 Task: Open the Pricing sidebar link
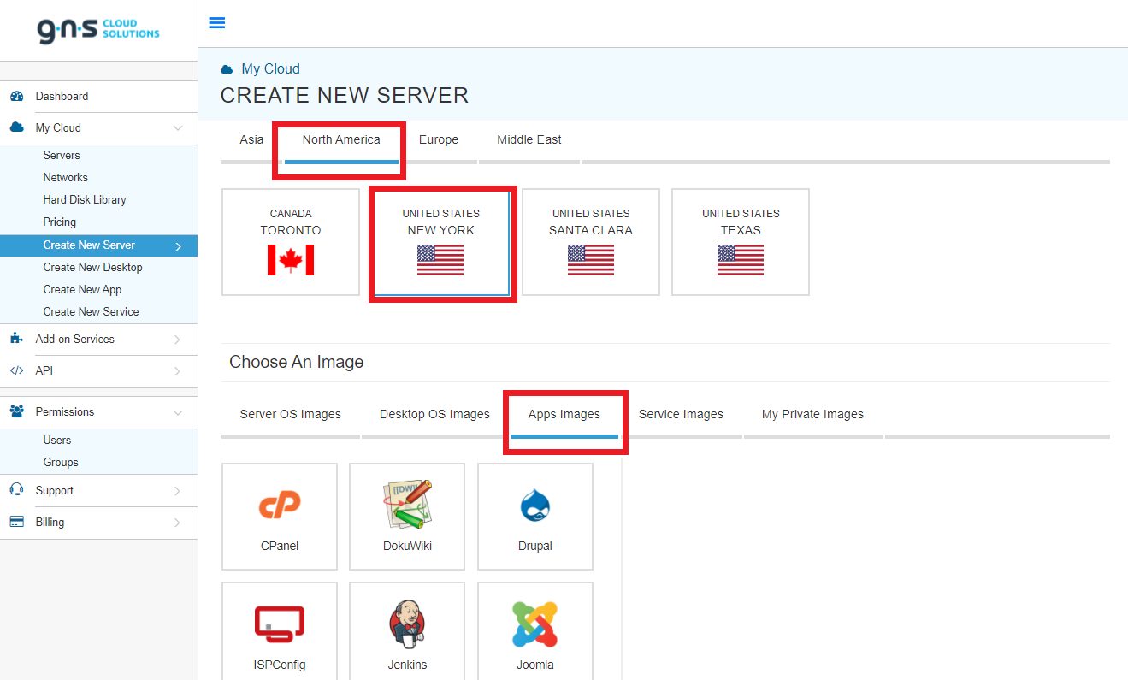60,222
